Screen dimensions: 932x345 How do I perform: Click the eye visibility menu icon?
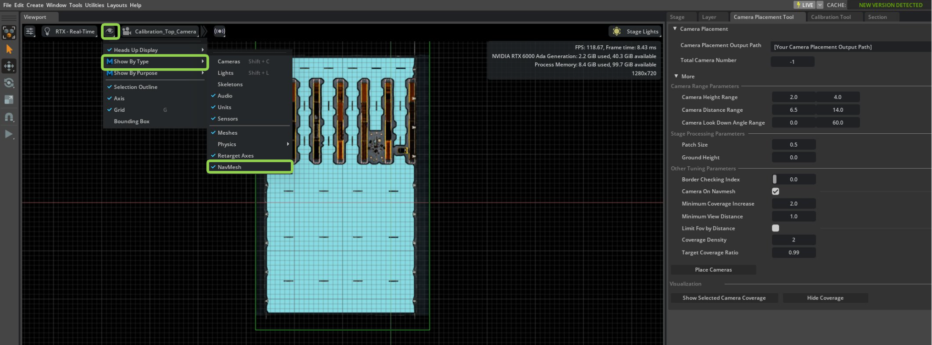pos(110,32)
